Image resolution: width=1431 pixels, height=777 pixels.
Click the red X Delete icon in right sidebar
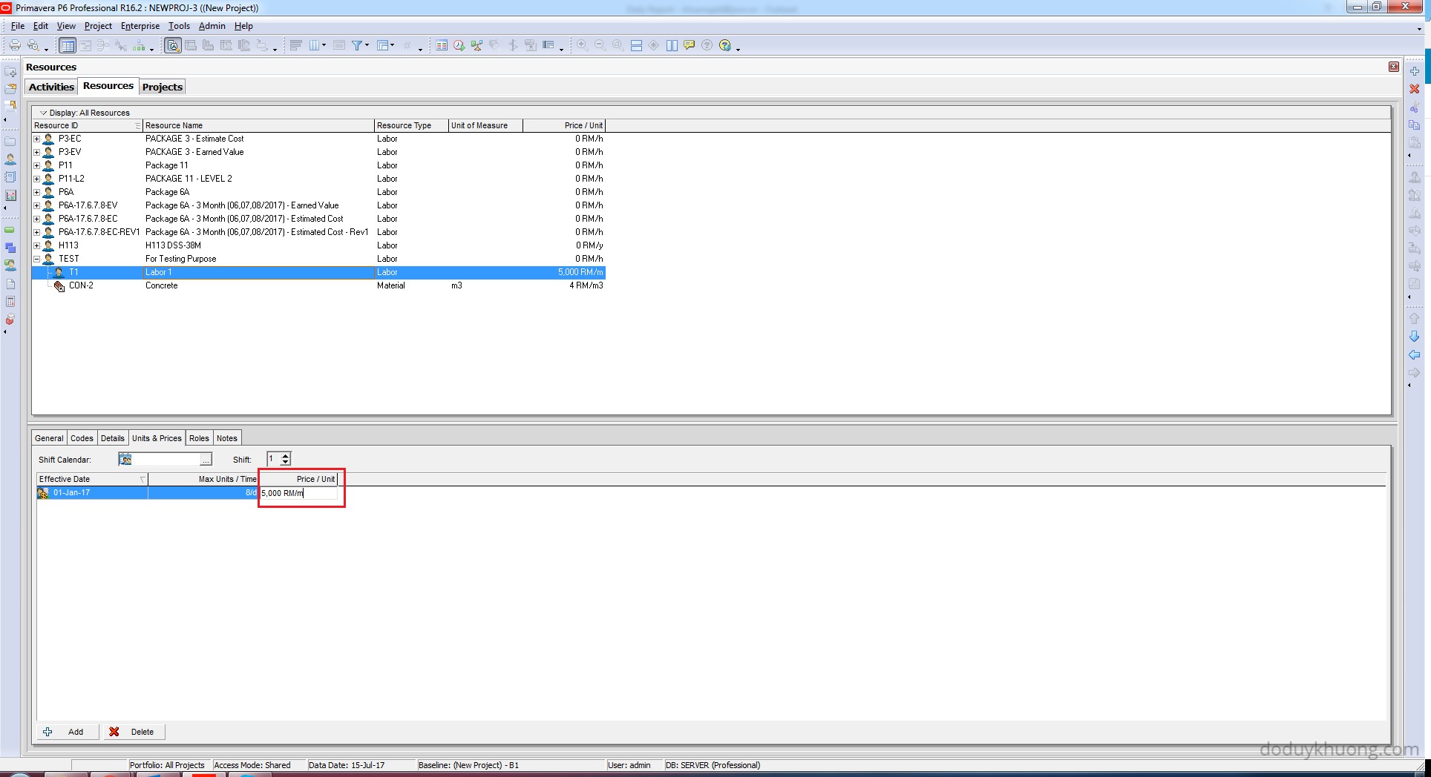(x=1415, y=89)
